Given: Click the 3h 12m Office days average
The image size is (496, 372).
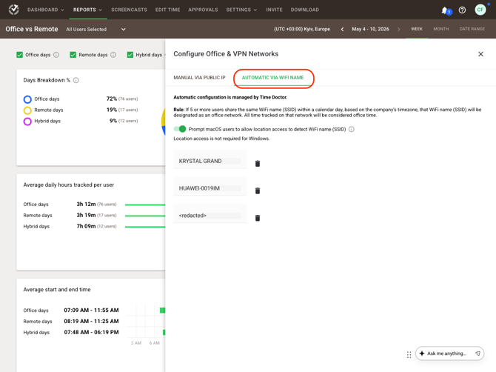Looking at the screenshot, I should click(x=86, y=205).
